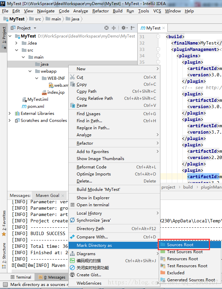Close the MyTest editor tab
This screenshot has width=222, height=289.
tap(164, 28)
